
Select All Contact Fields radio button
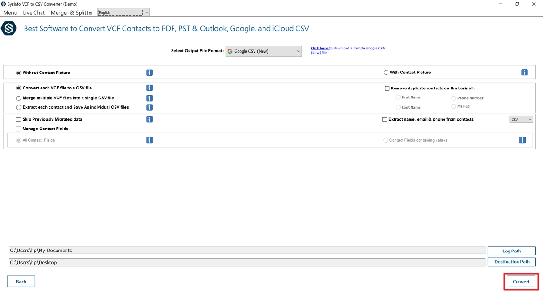(19, 140)
